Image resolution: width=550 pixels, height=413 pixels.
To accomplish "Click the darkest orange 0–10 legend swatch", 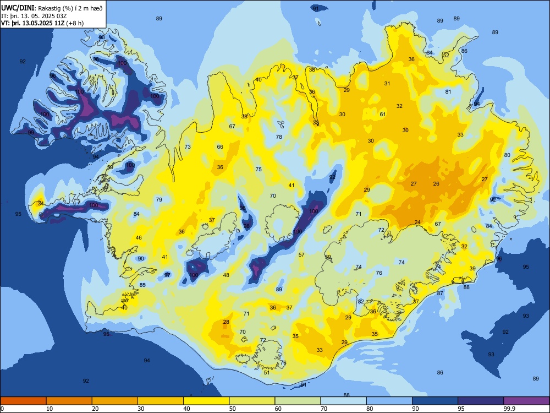I will click(23, 401).
